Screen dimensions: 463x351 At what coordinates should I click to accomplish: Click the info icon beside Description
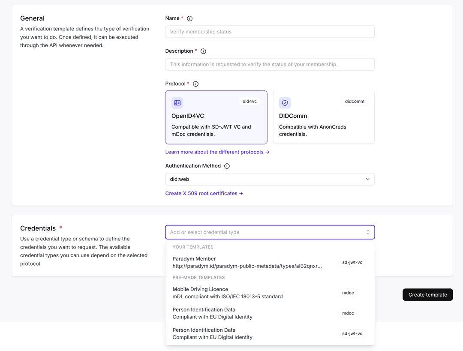[203, 51]
